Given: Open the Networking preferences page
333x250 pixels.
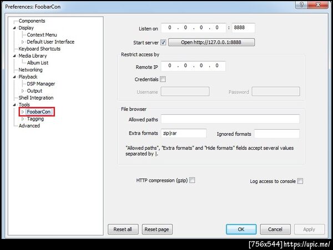Looking at the screenshot, I should (31, 70).
